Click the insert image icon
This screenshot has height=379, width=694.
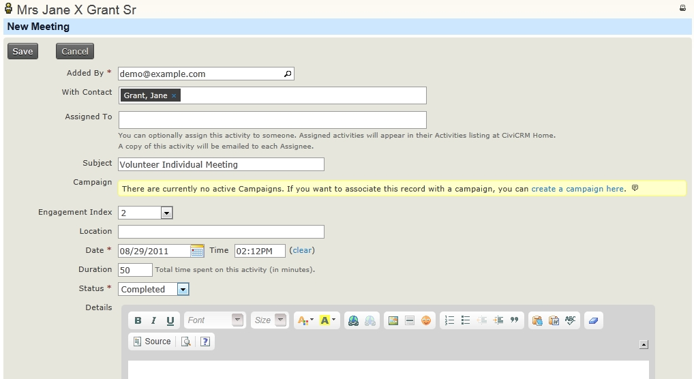[x=393, y=320]
